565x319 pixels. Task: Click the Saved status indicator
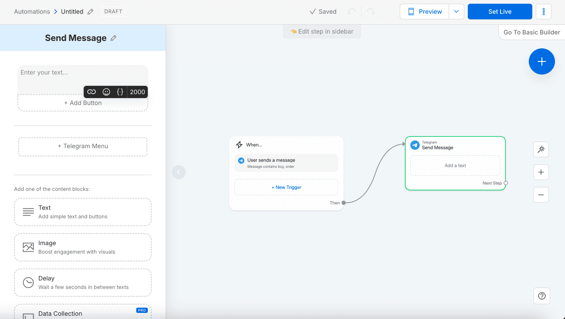pos(323,12)
